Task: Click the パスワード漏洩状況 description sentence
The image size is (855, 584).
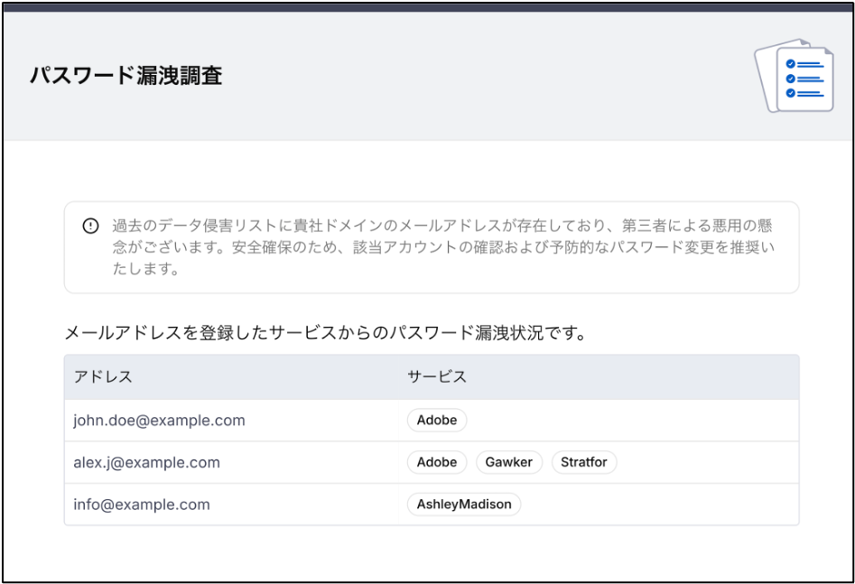Action: pos(326,333)
